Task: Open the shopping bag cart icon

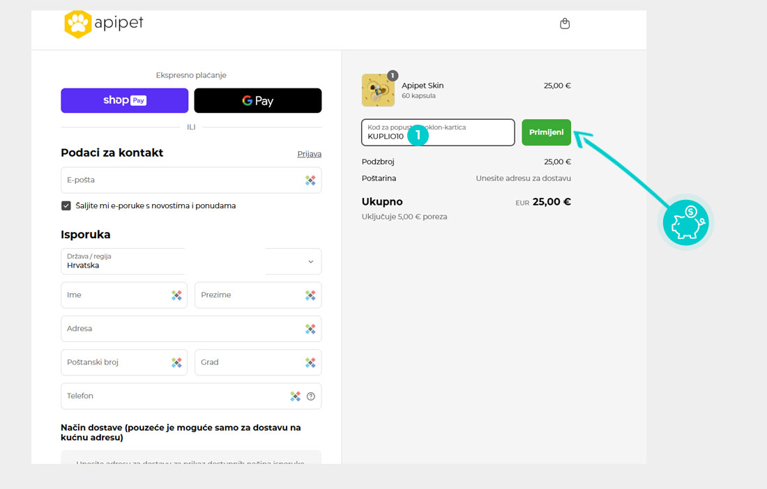Action: (565, 24)
